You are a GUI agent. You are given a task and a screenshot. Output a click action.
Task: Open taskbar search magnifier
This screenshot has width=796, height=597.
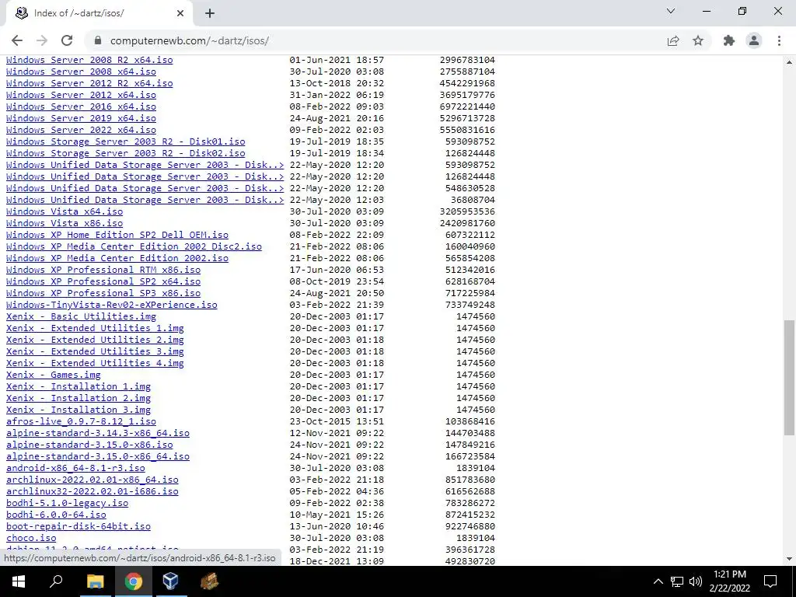(56, 581)
